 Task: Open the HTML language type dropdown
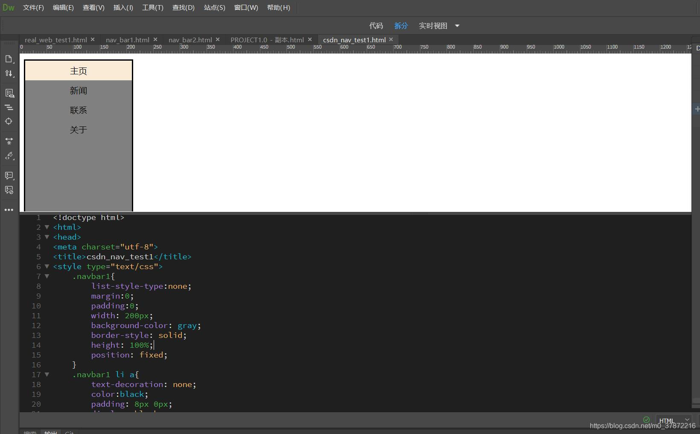pyautogui.click(x=674, y=420)
